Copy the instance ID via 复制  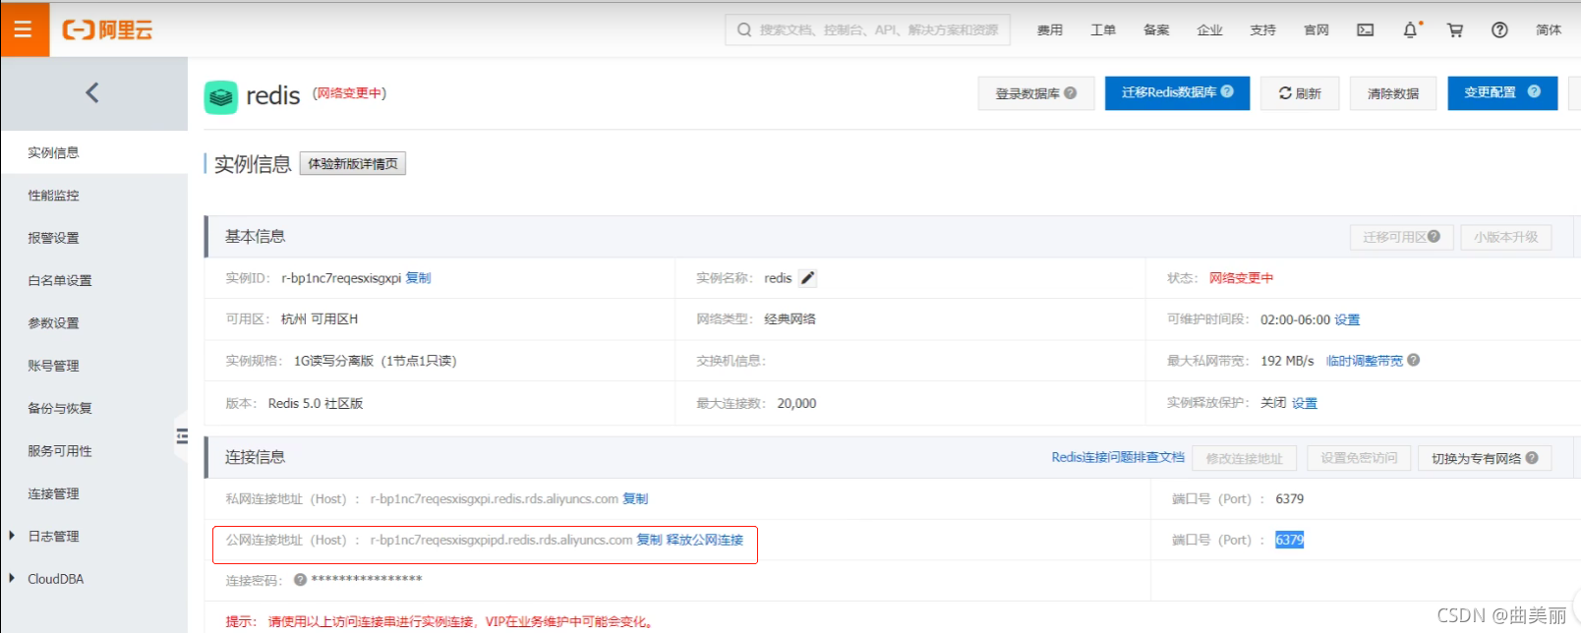(418, 278)
